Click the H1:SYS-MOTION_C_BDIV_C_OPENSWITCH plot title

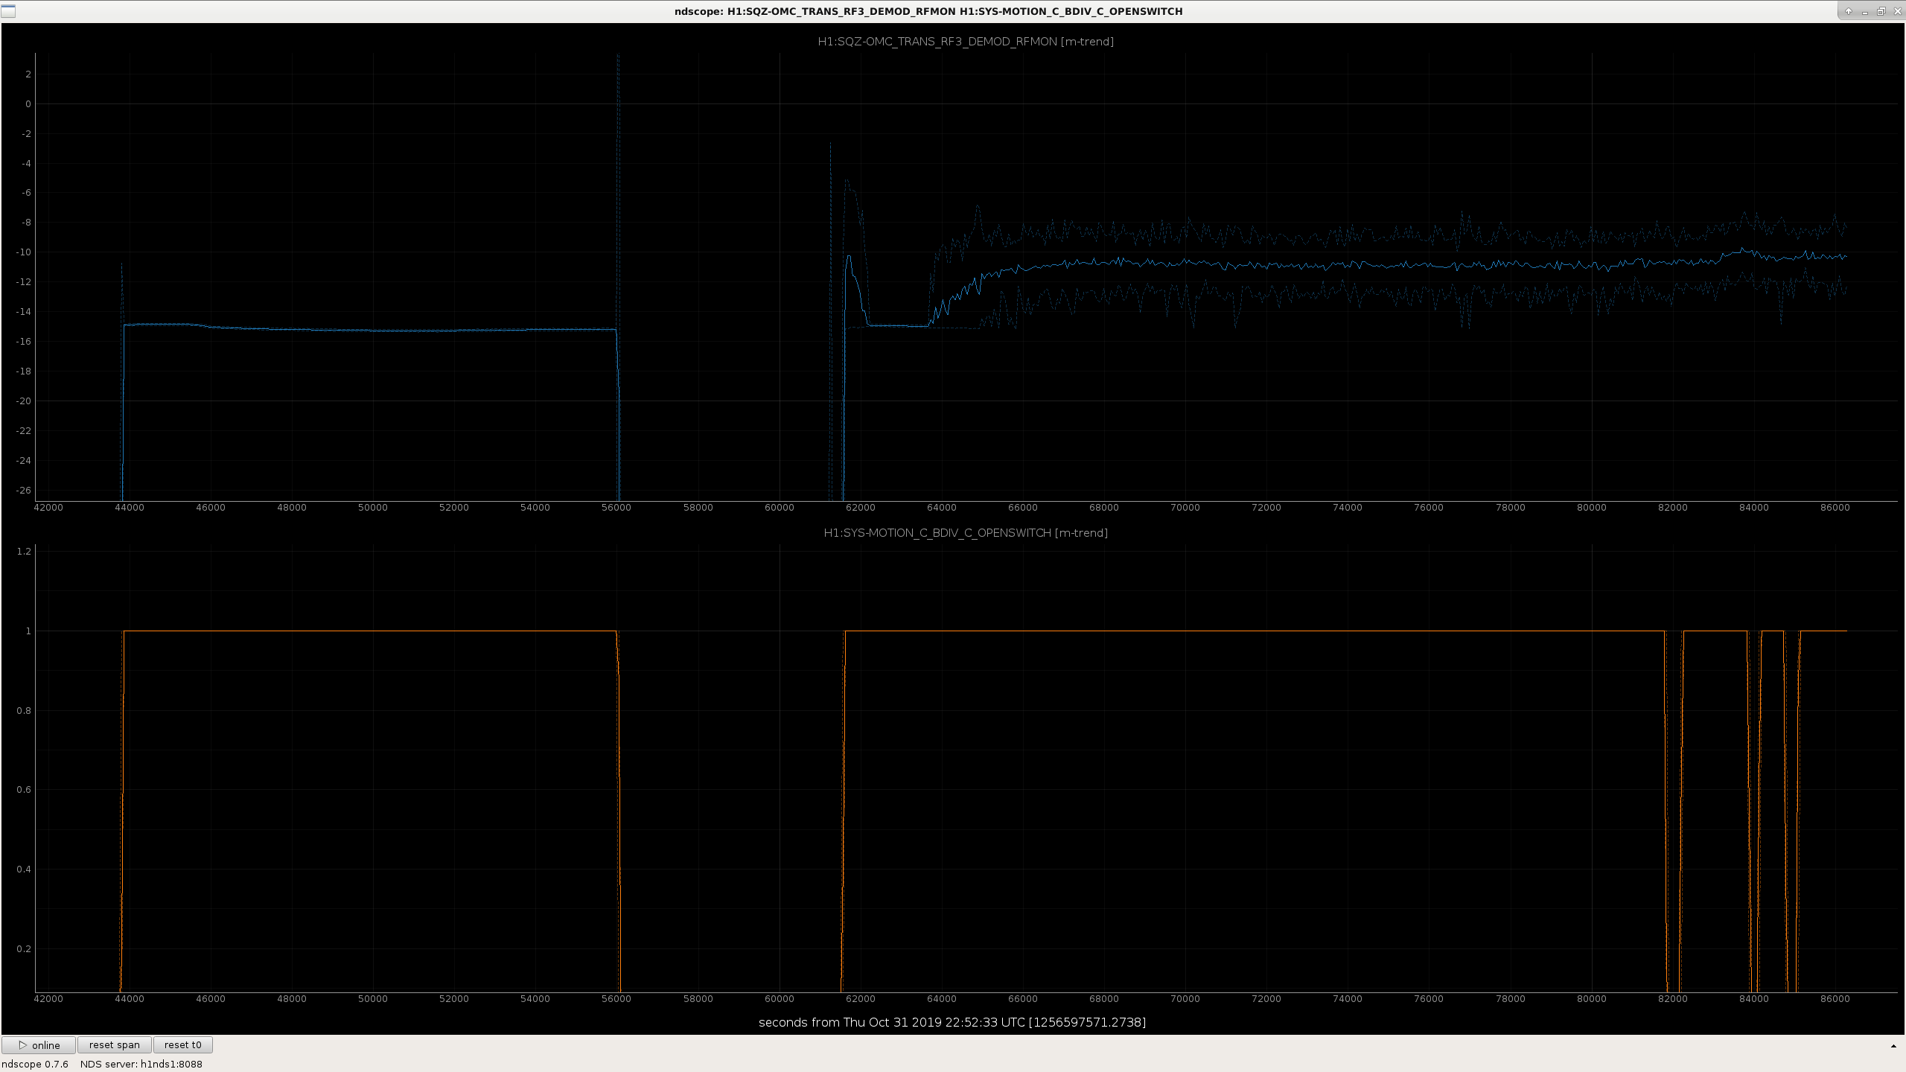(x=966, y=533)
